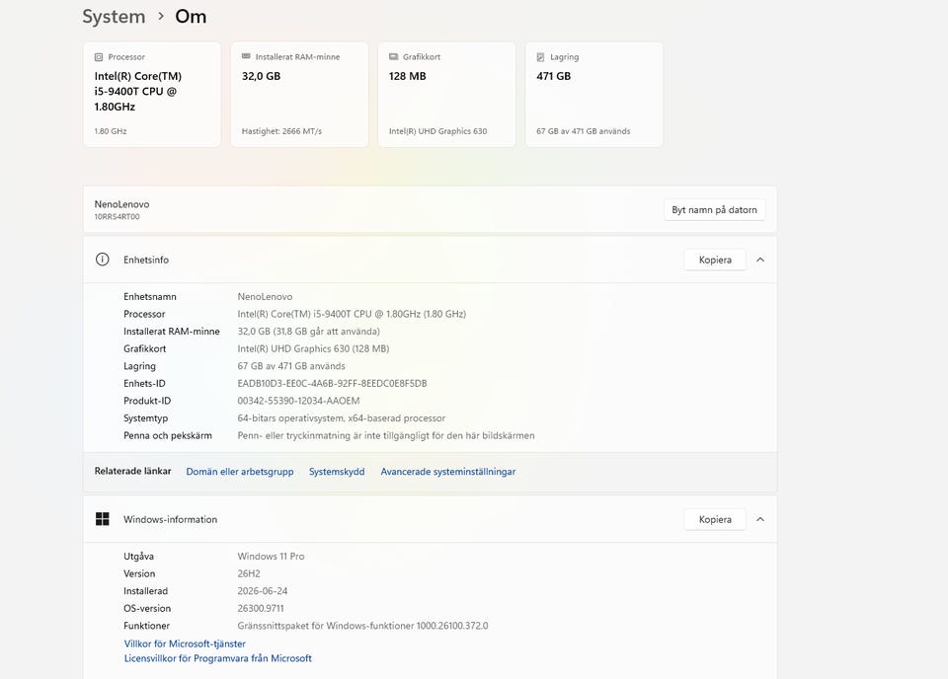Screen dimensions: 948x679
Task: Click the processor chip icon in the Processor card
Action: pyautogui.click(x=99, y=57)
